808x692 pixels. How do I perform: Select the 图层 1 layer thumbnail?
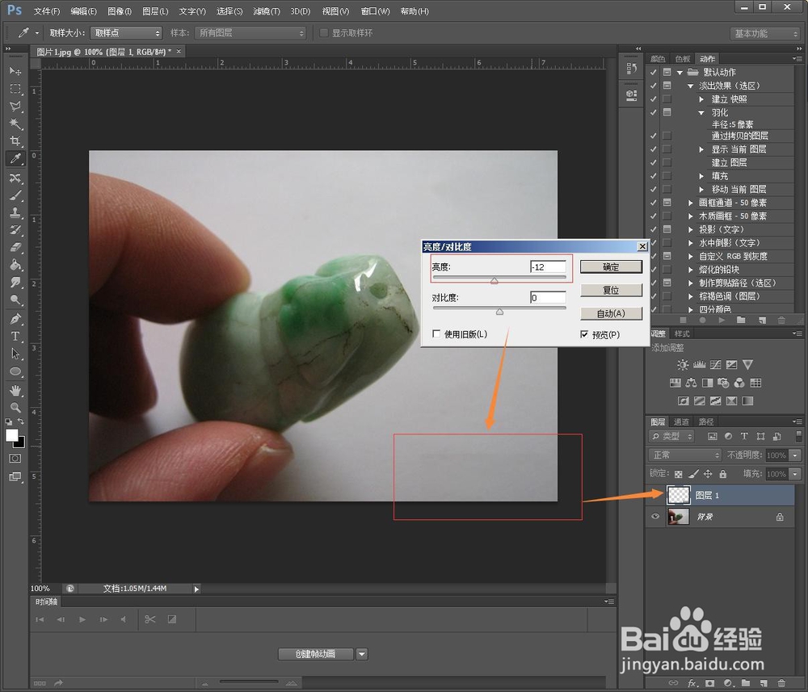click(x=679, y=495)
